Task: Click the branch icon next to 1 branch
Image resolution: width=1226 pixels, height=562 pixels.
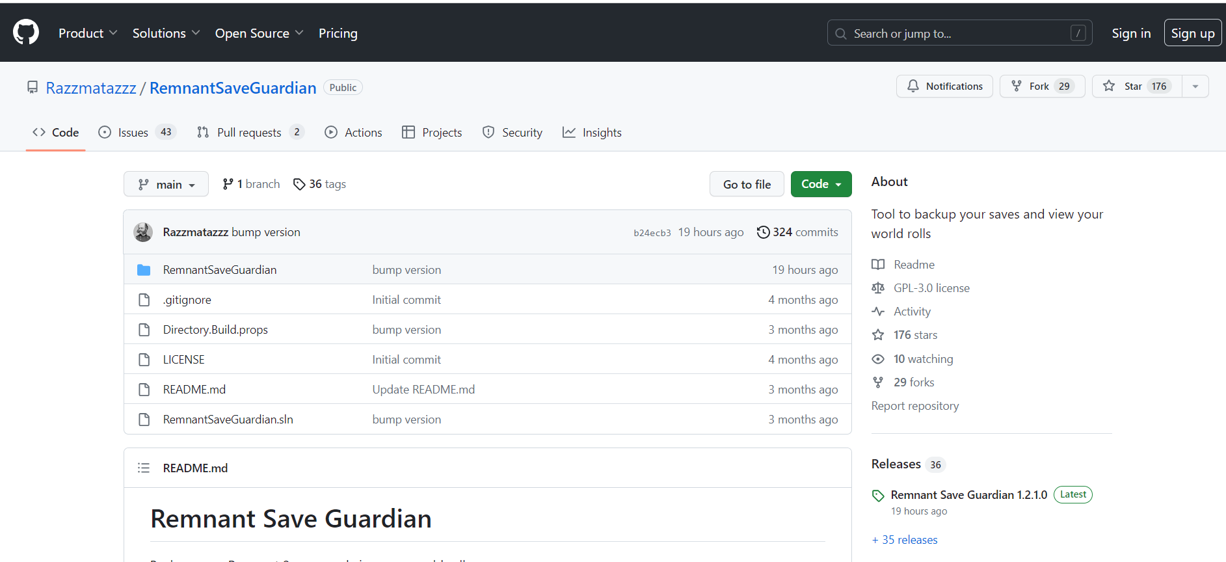Action: (x=228, y=184)
